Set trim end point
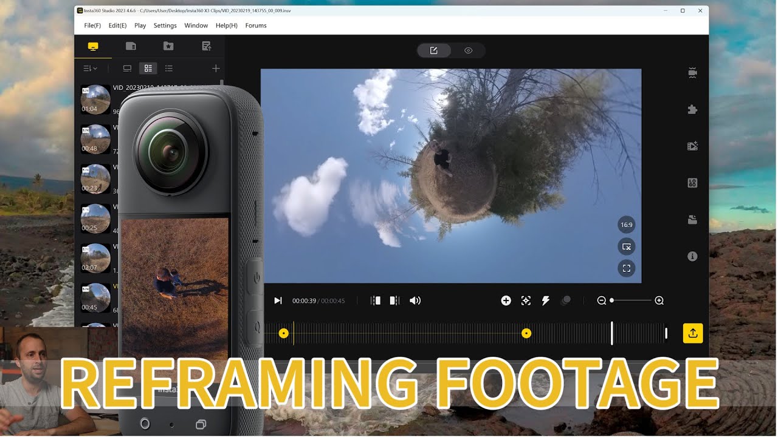 [x=394, y=300]
